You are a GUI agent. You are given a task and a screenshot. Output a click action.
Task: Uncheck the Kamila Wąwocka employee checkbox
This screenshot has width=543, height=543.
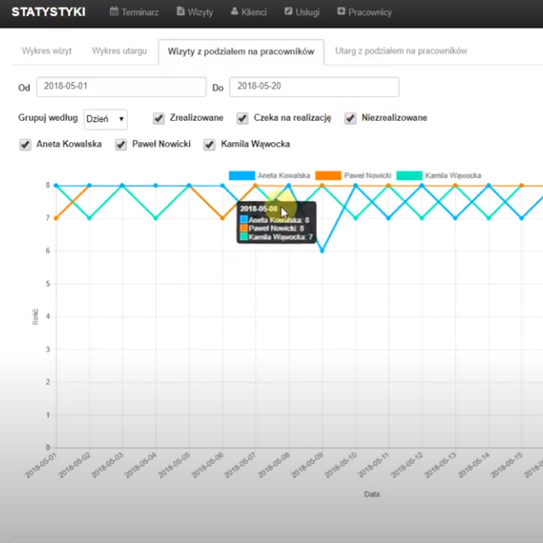209,145
